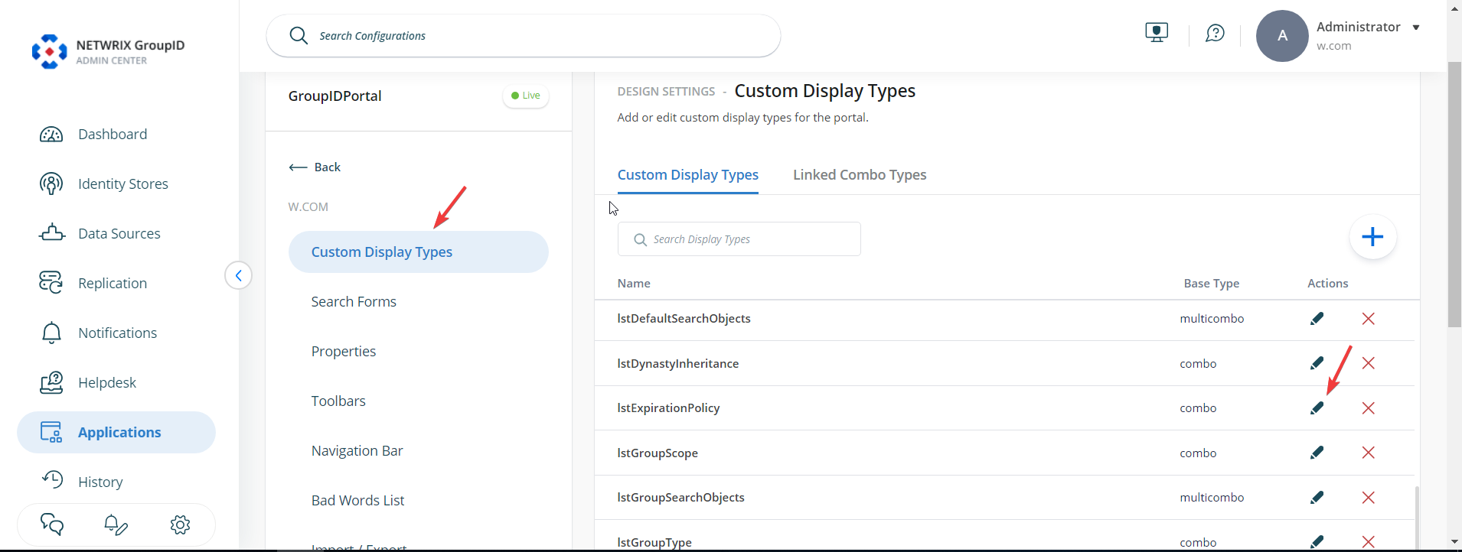Click the Back link
The width and height of the screenshot is (1462, 552).
pyautogui.click(x=315, y=167)
